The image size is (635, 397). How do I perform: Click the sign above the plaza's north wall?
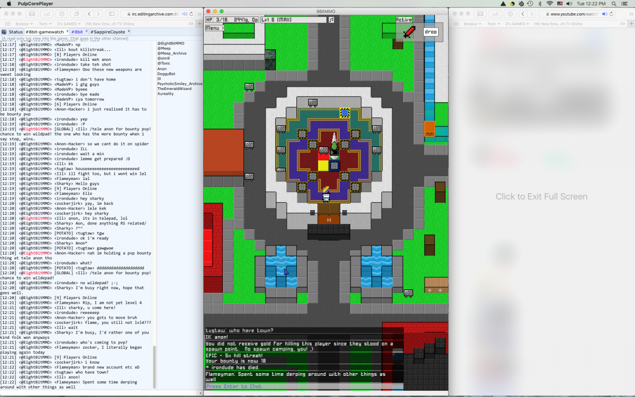tap(313, 103)
